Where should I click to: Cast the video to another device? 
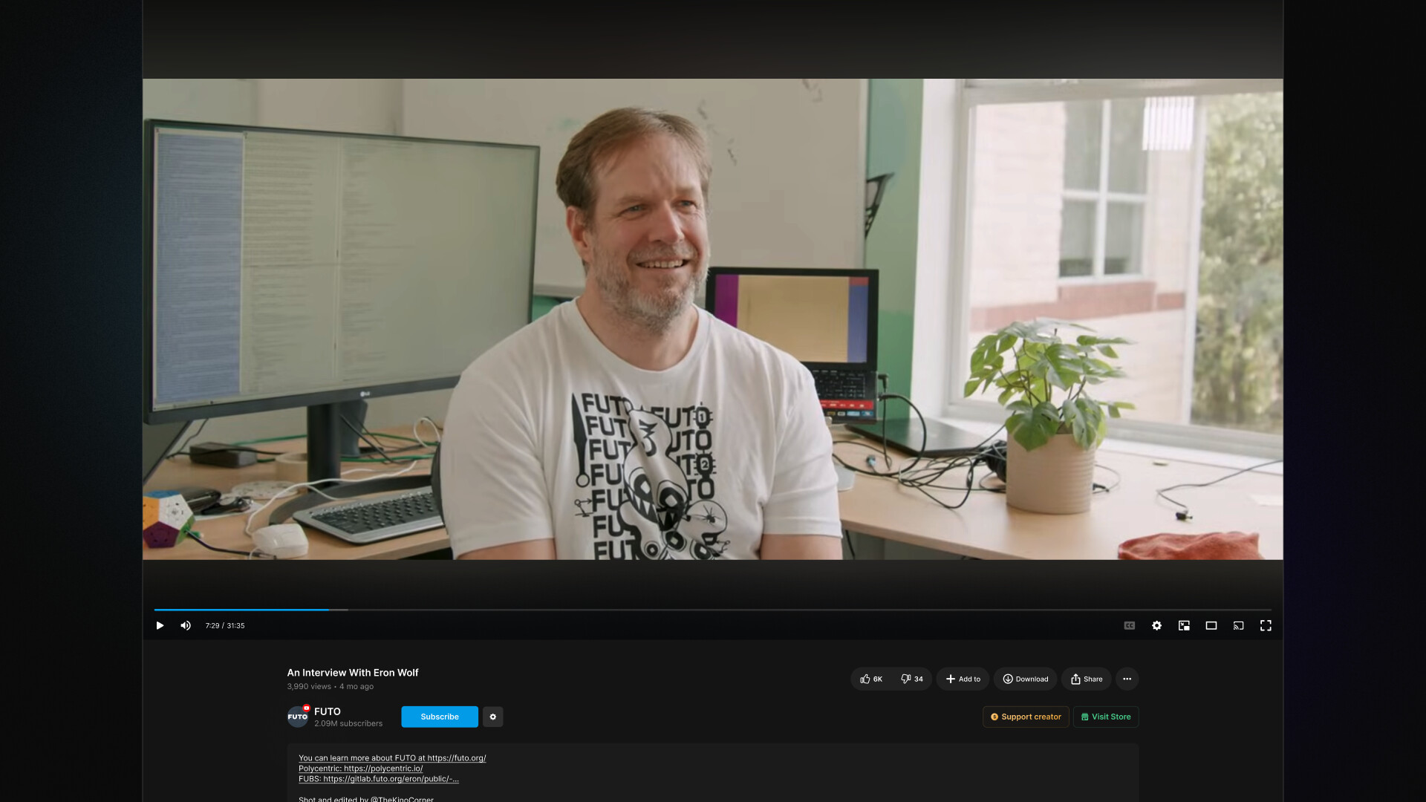tap(1238, 625)
